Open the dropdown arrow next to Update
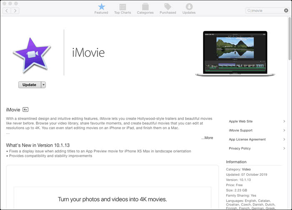 tap(43, 85)
